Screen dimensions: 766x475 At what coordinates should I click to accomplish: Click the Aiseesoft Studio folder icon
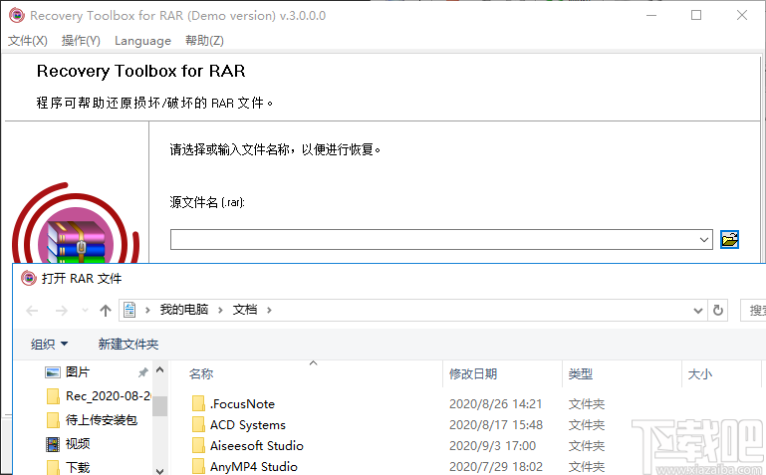[198, 446]
